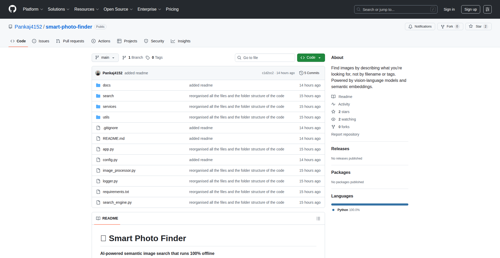500x258 pixels.
Task: Expand the main branch dropdown
Action: point(105,58)
